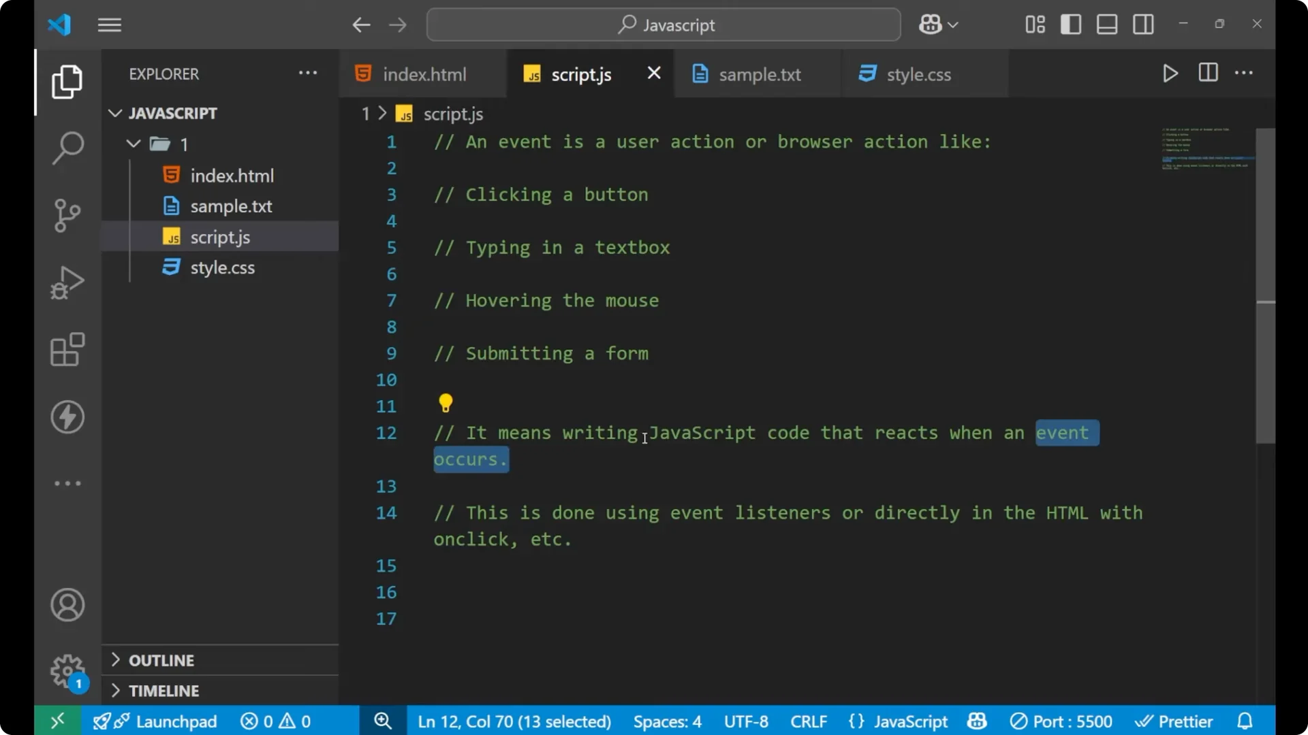Switch to the sample.txt tab
This screenshot has width=1308, height=735.
click(760, 74)
